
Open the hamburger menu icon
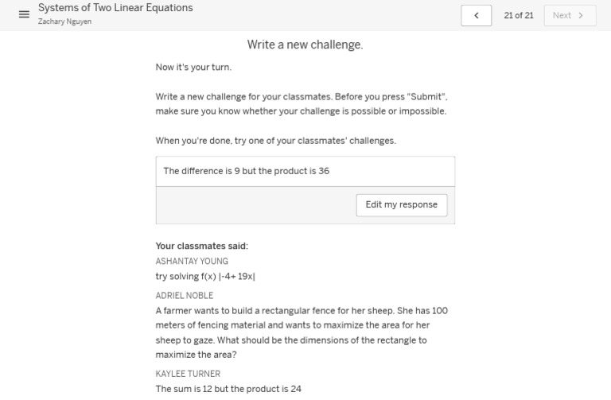pos(24,14)
